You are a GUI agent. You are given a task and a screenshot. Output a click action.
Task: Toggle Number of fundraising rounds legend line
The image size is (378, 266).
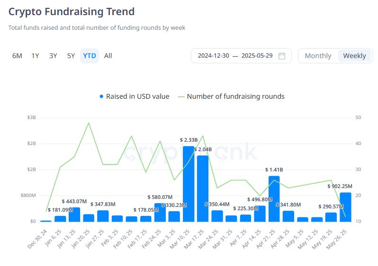coord(181,97)
